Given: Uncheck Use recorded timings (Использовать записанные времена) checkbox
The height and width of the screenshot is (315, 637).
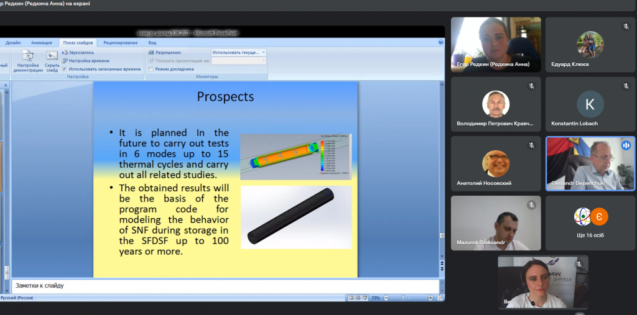Looking at the screenshot, I should click(64, 69).
